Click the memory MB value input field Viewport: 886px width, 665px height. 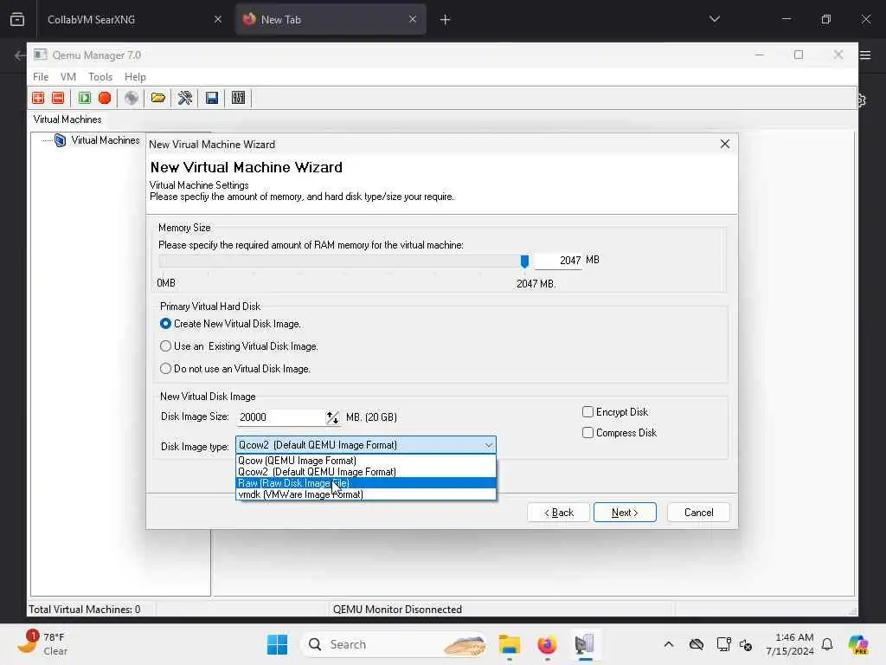point(558,260)
